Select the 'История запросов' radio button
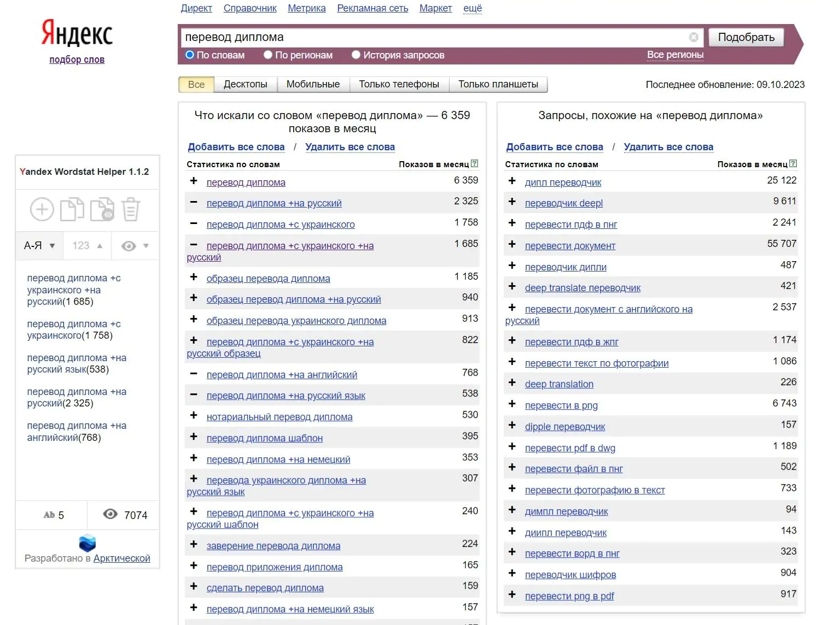The image size is (839, 625). point(356,55)
